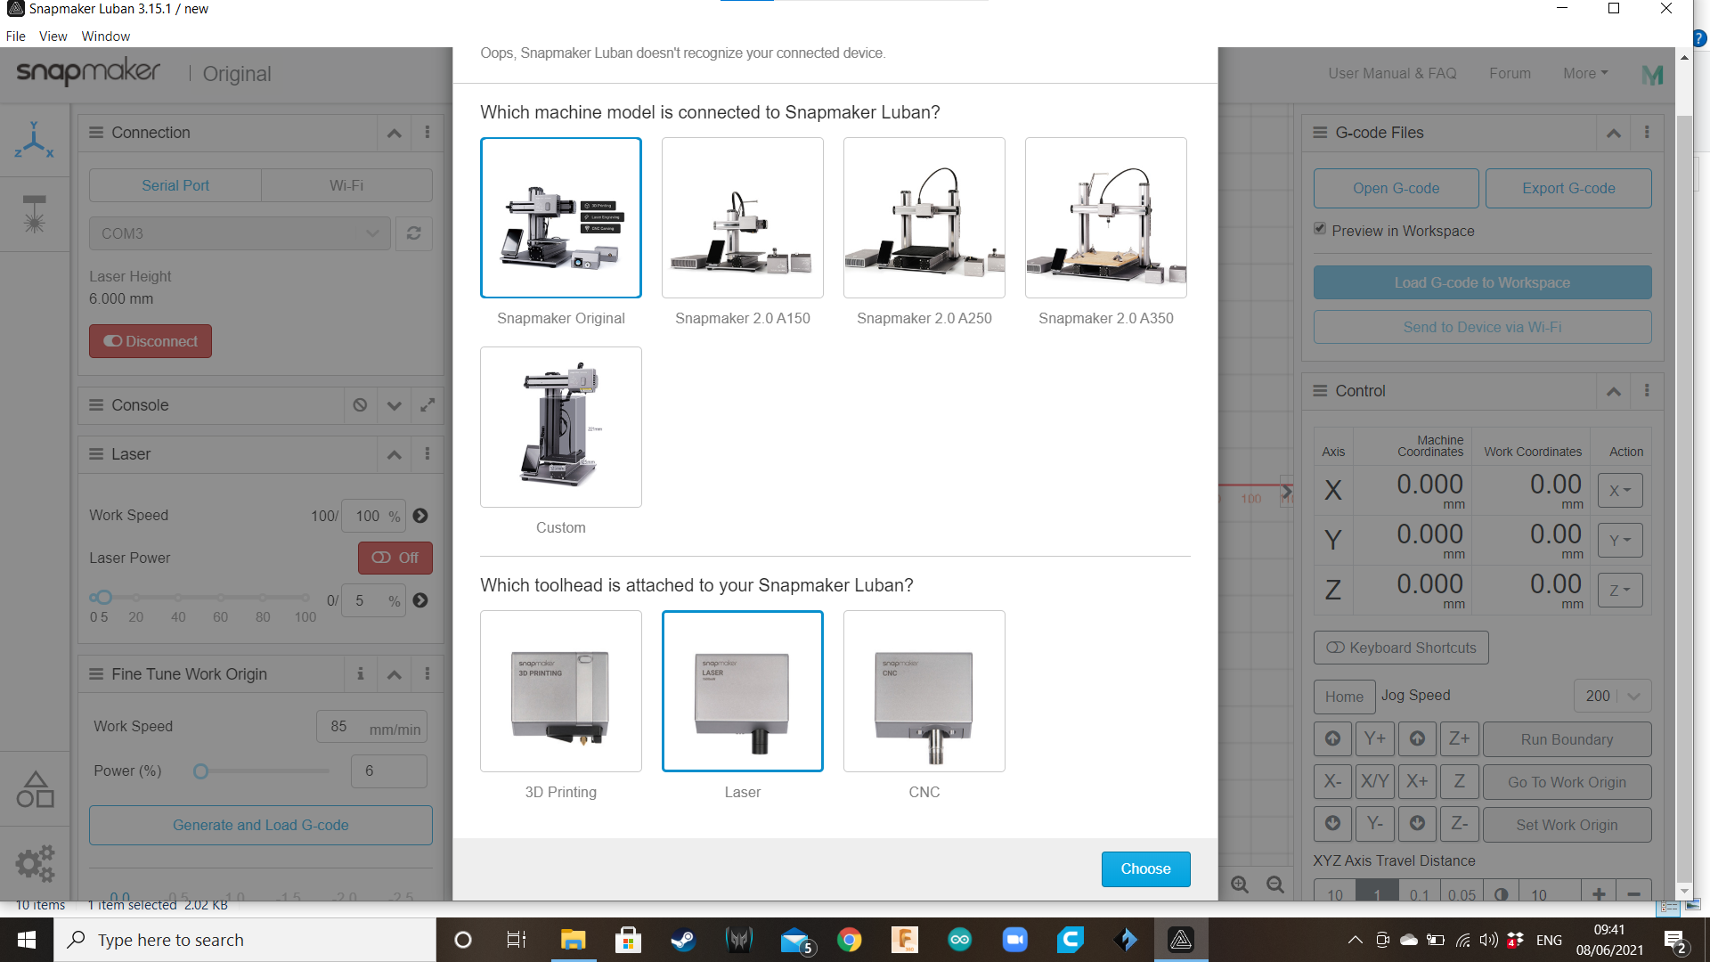The height and width of the screenshot is (962, 1710).
Task: Toggle Keyboard Shortcuts switch
Action: tap(1400, 648)
